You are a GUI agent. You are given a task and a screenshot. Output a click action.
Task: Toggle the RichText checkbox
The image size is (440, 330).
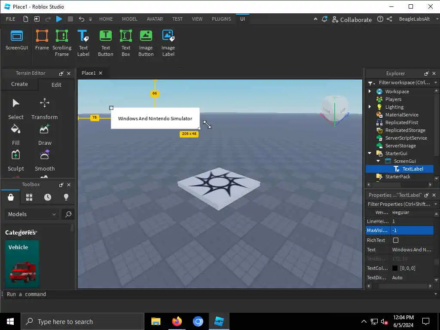point(396,240)
